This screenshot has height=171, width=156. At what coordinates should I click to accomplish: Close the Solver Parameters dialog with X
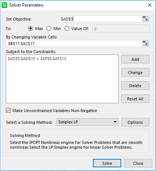tap(150, 5)
